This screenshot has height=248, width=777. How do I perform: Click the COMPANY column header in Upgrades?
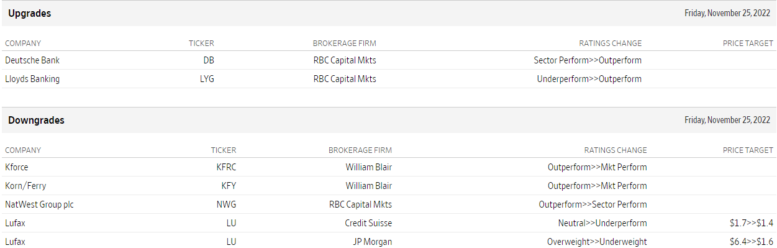click(23, 44)
